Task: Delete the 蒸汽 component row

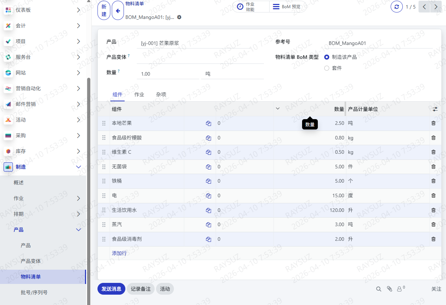Action: coord(434,224)
